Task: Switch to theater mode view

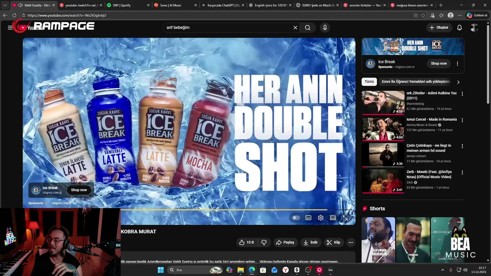Action: [333, 218]
